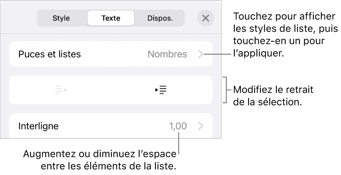Click empty space between the indent buttons

coord(111,90)
